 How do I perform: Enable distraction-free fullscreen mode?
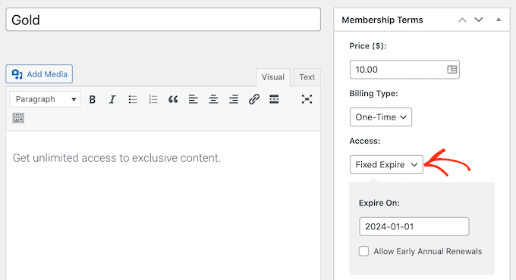pyautogui.click(x=307, y=99)
